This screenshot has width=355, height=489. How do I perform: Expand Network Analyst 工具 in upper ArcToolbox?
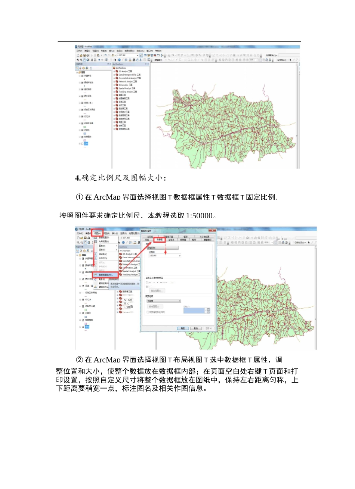[x=114, y=81]
